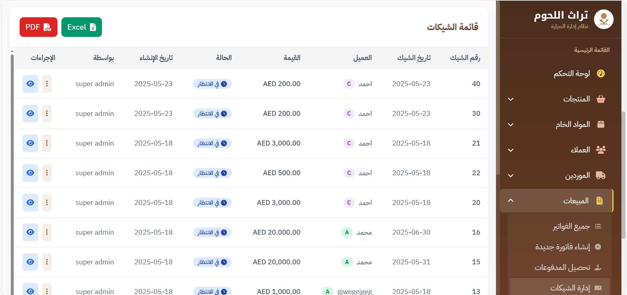This screenshot has width=627, height=295.
Task: Open three-dot actions menu for cheque 30
Action: click(47, 114)
